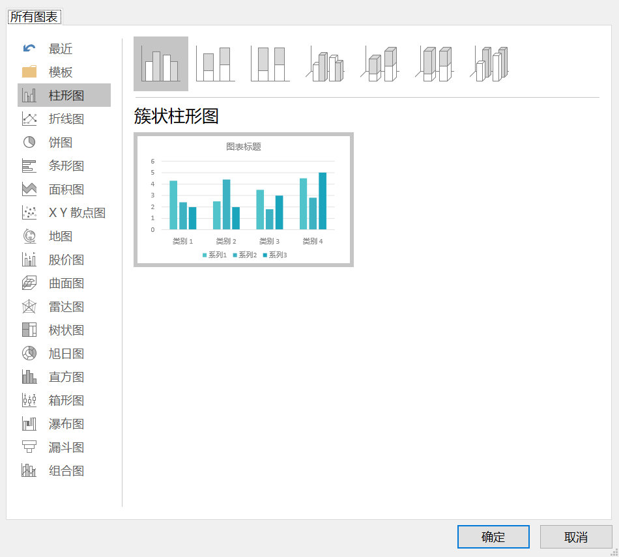Image resolution: width=619 pixels, height=557 pixels.
Task: Choose 树状图 in the chart type list
Action: tap(64, 330)
